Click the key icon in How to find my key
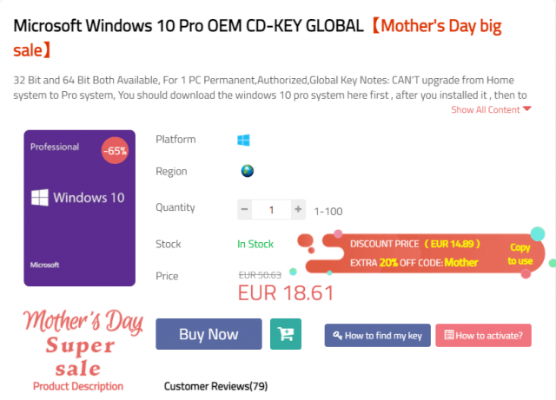 [x=337, y=335]
